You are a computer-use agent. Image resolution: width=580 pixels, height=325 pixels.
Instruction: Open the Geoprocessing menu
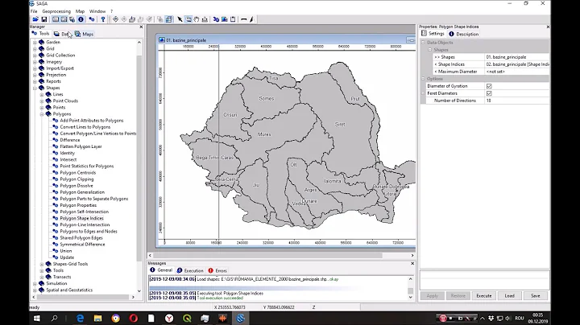click(x=56, y=11)
